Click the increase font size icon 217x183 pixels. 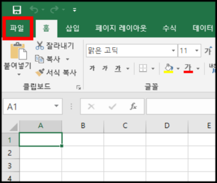tap(208, 51)
